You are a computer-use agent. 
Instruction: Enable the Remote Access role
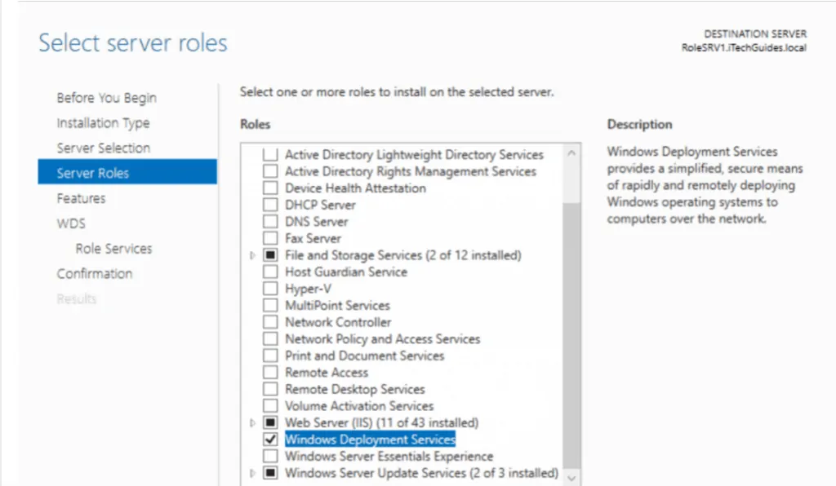coord(272,372)
